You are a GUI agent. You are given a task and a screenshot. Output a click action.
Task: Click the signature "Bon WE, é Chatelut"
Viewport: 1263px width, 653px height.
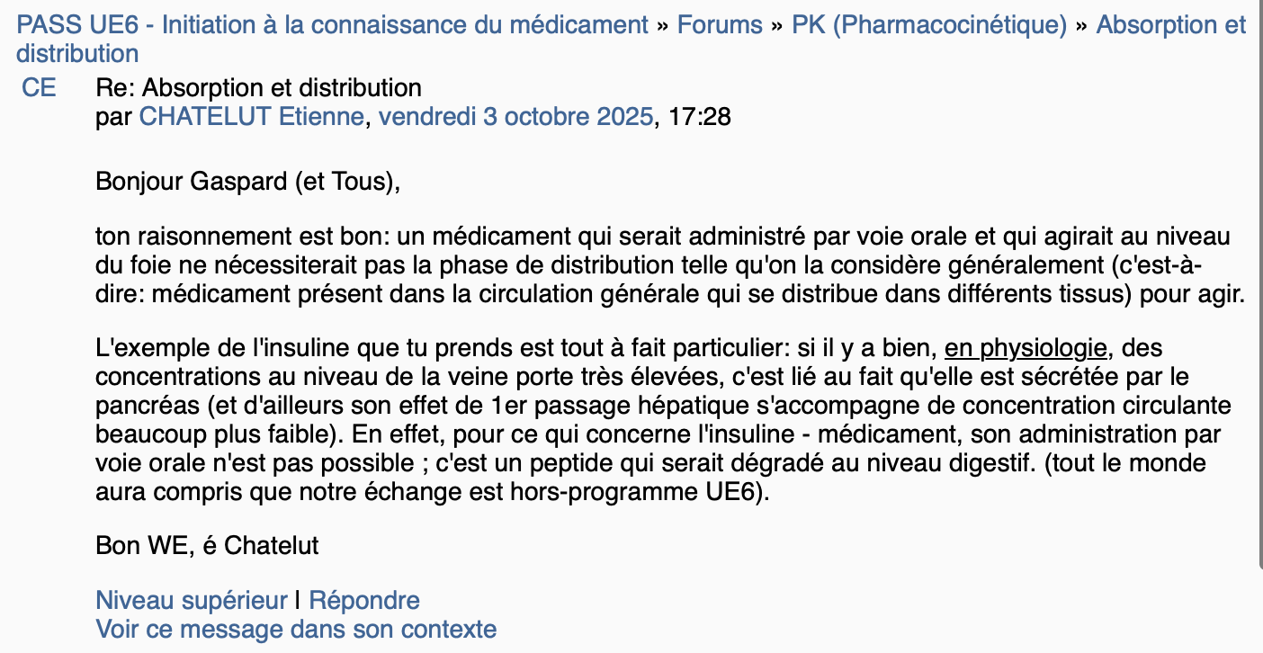207,545
